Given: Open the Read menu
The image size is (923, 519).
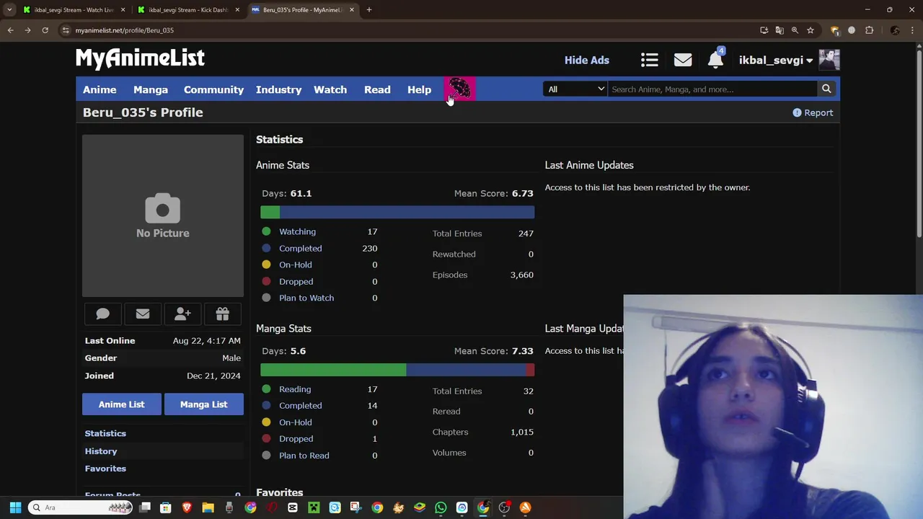Looking at the screenshot, I should point(377,89).
